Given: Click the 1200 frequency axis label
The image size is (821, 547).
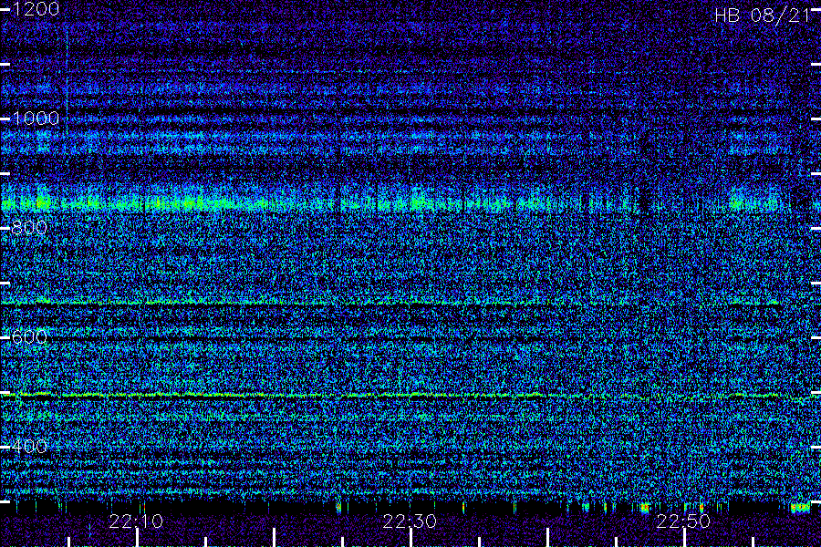Looking at the screenshot, I should [x=35, y=9].
